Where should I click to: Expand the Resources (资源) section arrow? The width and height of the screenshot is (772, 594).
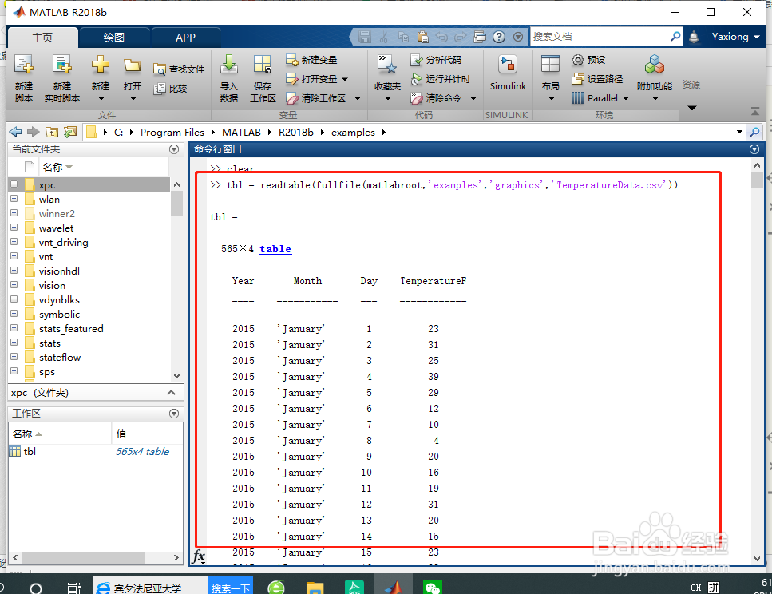tap(691, 108)
